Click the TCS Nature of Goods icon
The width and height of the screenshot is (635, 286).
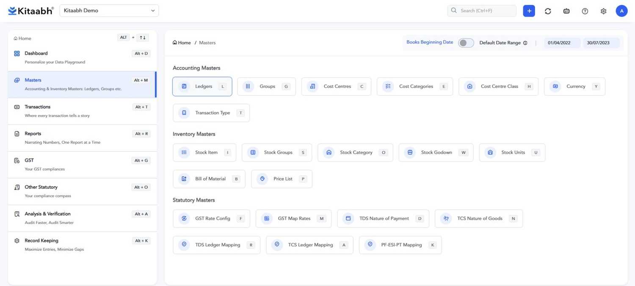pos(446,218)
